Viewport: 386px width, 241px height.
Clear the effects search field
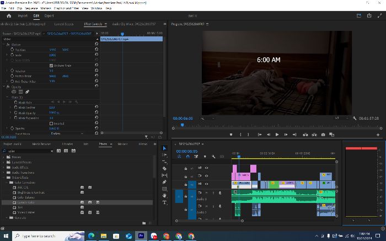click(x=52, y=151)
